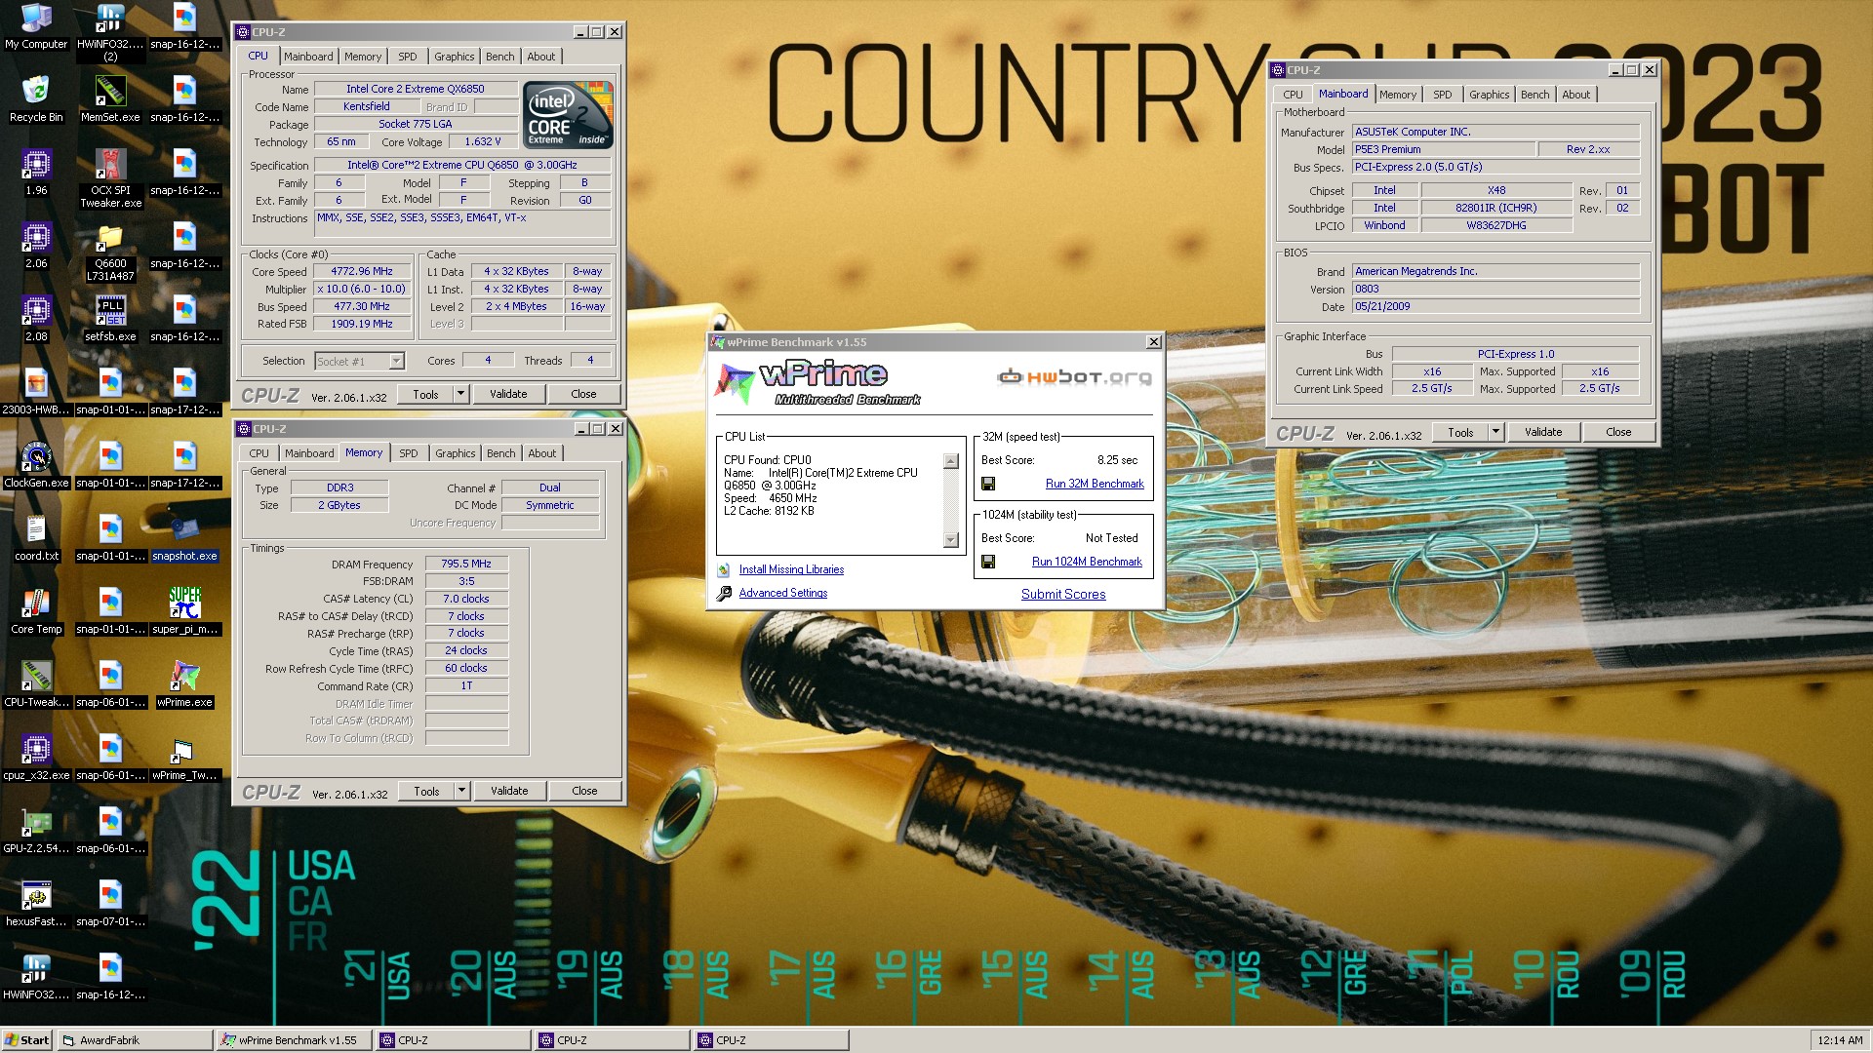Viewport: 1873px width, 1053px height.
Task: Launch GPU-Z.2.54 desktop icon
Action: pyautogui.click(x=36, y=831)
